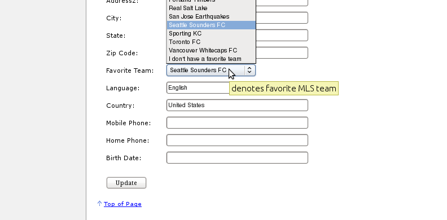Image resolution: width=447 pixels, height=220 pixels.
Task: Click the up arrow icon beside Top of Page
Action: [x=99, y=204]
